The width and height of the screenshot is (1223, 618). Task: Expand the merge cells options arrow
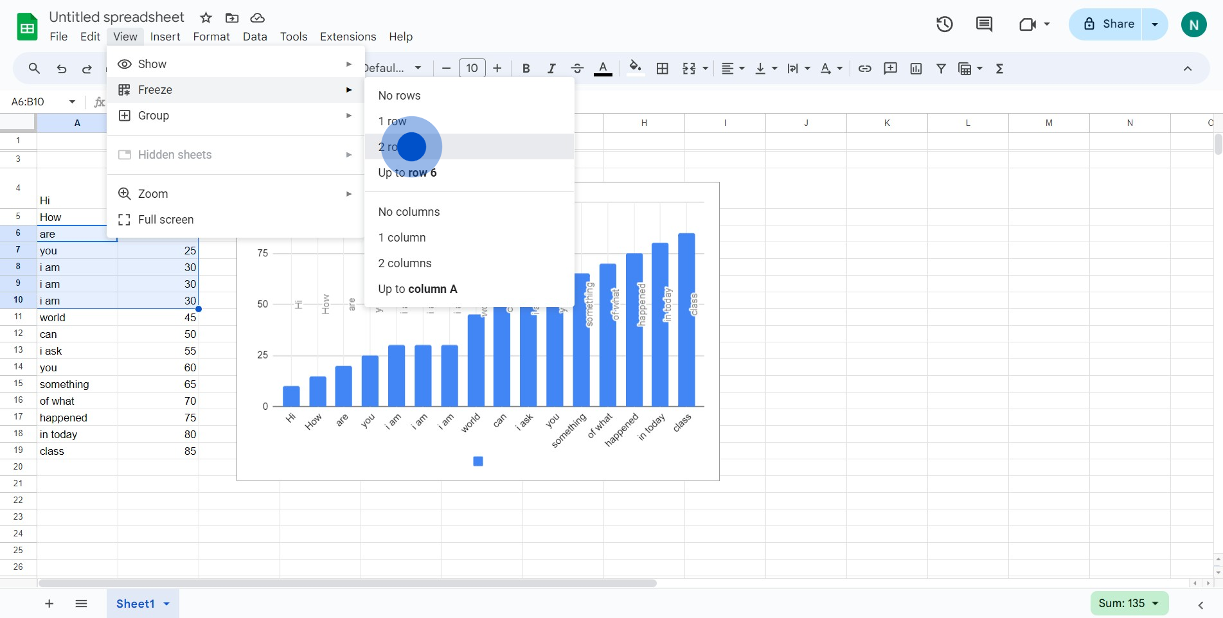point(705,69)
